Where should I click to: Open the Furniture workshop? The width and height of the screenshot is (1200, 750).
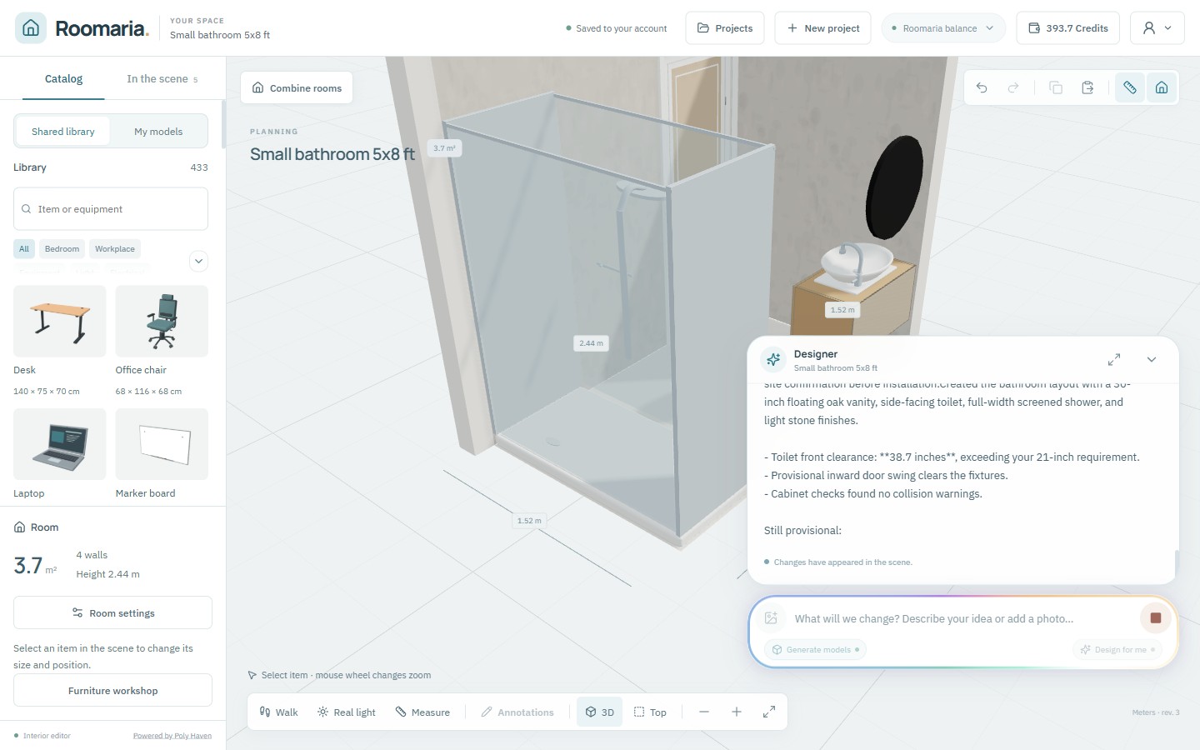click(x=112, y=690)
